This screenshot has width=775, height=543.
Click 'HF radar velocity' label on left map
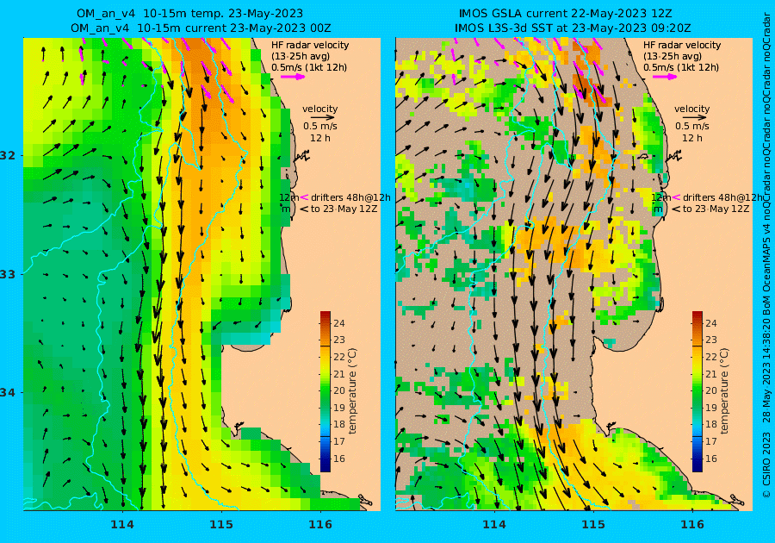coord(310,45)
